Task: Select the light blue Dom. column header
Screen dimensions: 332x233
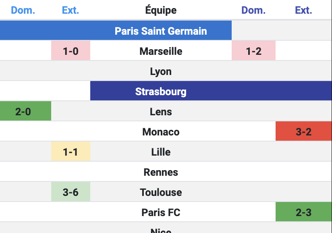Action: coord(23,10)
